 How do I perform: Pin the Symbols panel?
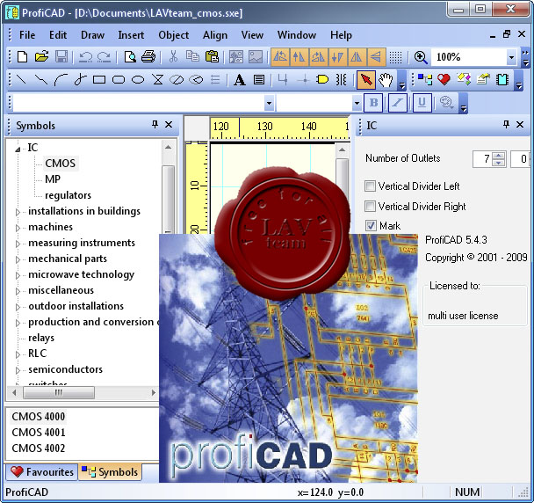tap(155, 125)
